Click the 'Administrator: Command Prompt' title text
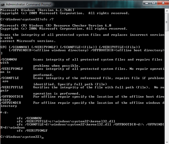This screenshot has width=169, height=144. 29,4
